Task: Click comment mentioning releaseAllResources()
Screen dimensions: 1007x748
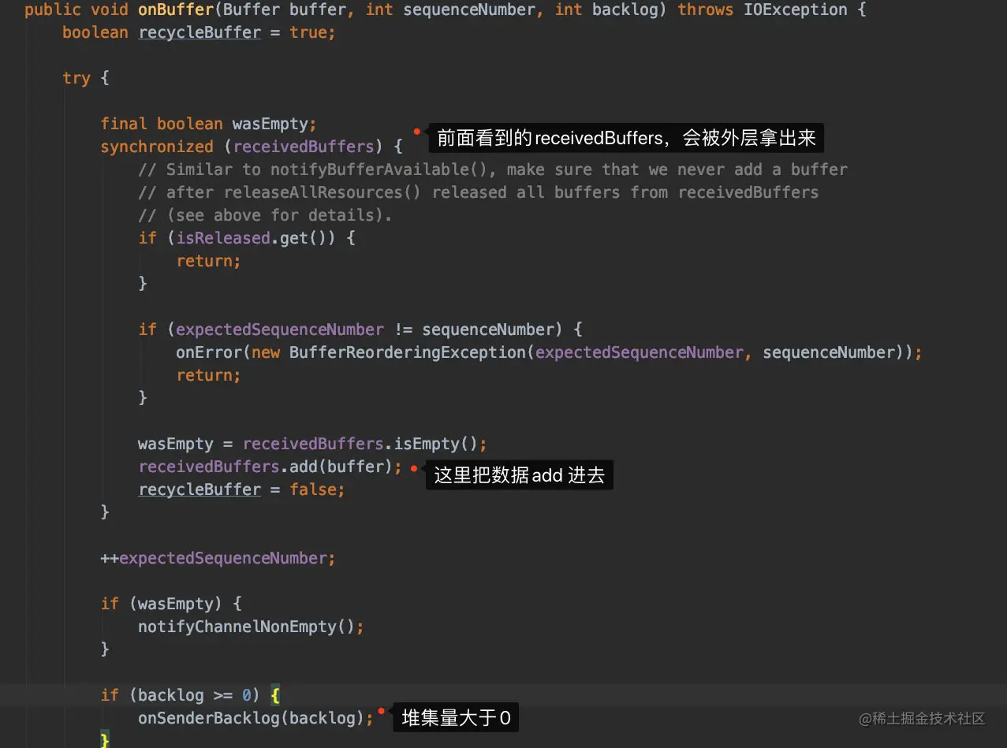Action: (x=479, y=192)
